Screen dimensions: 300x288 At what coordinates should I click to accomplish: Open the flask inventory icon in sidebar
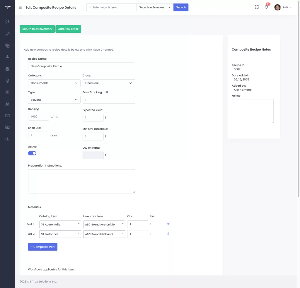[7, 57]
